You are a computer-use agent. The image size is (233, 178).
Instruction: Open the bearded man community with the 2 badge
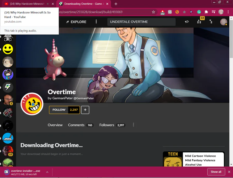coord(8,100)
